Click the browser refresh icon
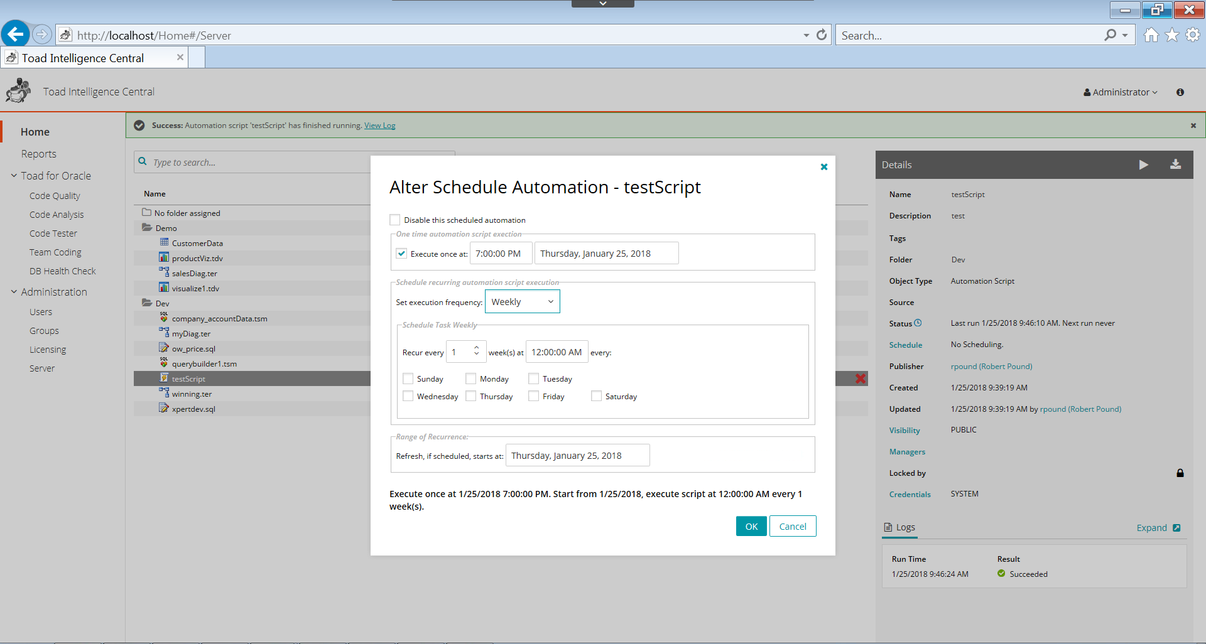Screen dimensions: 1206x644 click(x=822, y=35)
